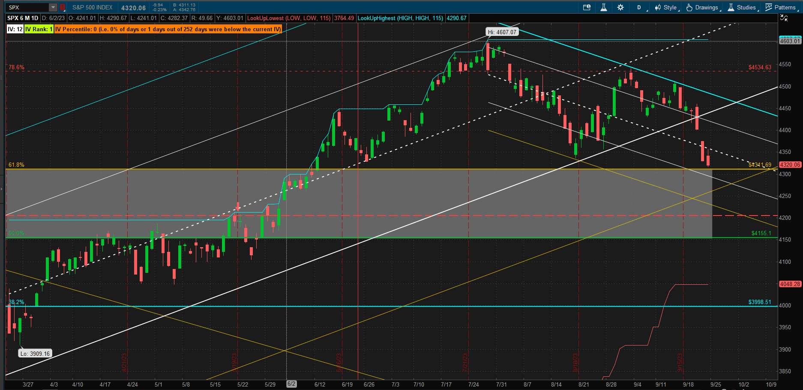This screenshot has width=803, height=390.
Task: Expand the SPX symbol dropdown arrow
Action: coord(53,7)
